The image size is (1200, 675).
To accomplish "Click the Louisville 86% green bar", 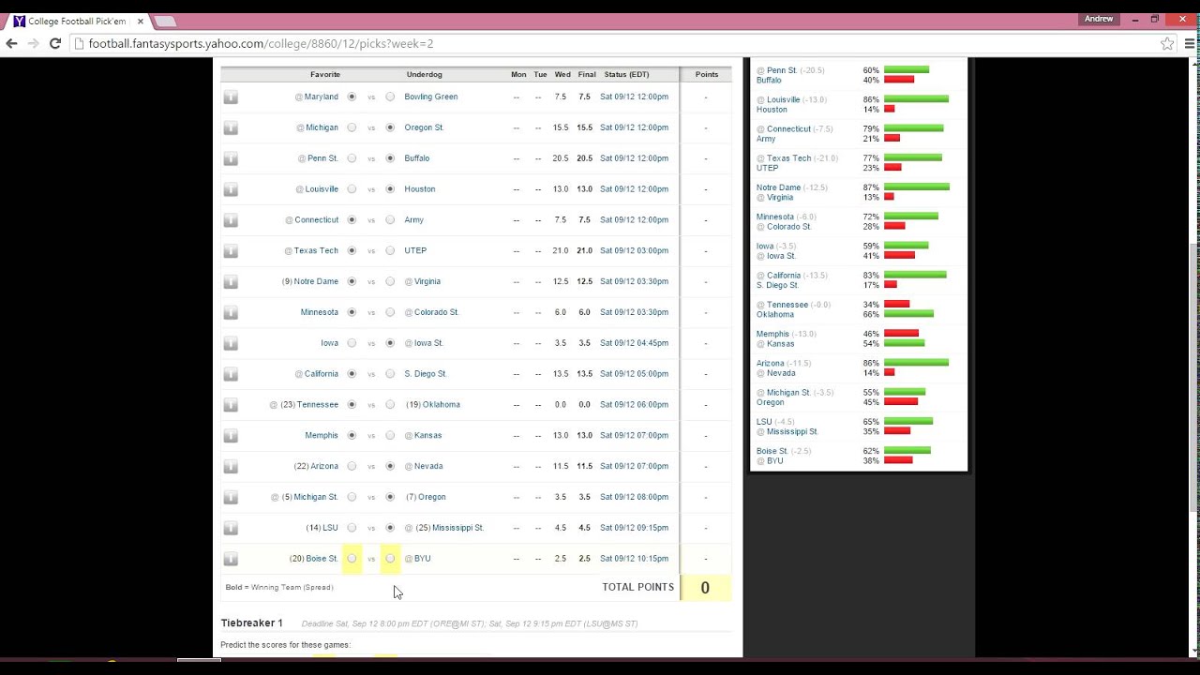I will pos(916,98).
